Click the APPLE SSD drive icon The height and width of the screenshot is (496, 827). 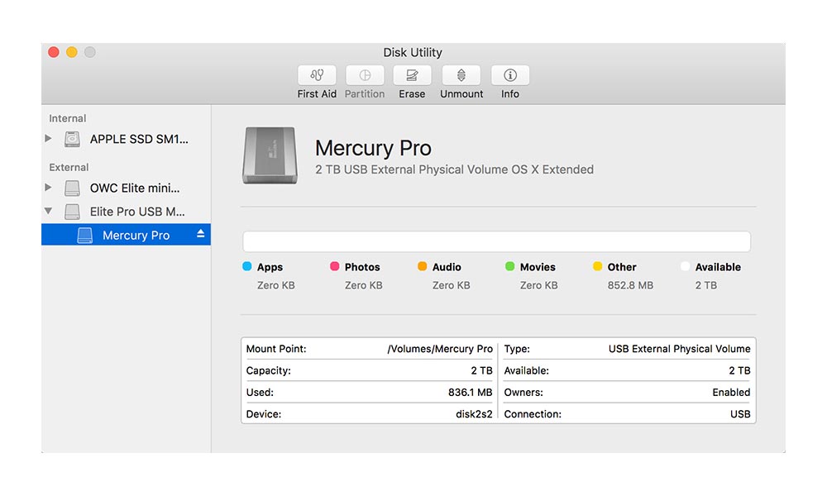click(74, 139)
